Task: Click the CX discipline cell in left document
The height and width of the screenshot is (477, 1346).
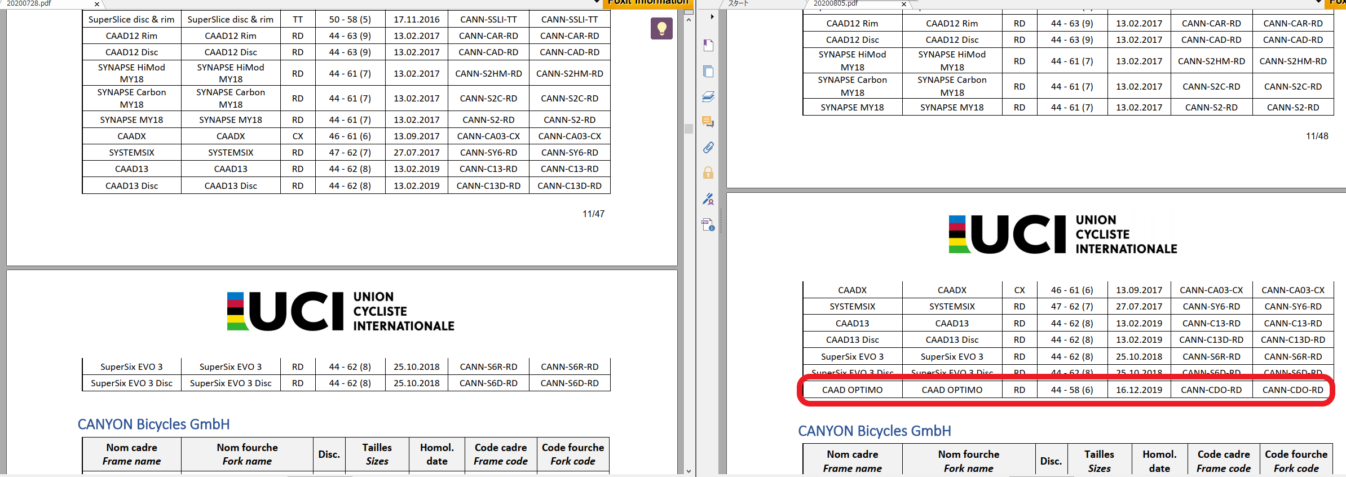Action: pos(298,136)
